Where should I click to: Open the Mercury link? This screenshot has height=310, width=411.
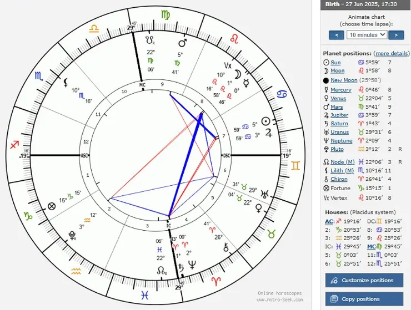click(x=341, y=90)
